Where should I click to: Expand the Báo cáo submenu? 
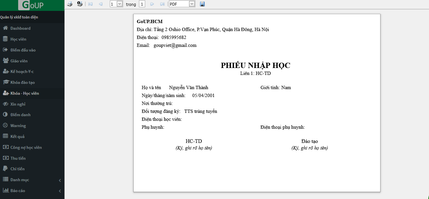point(32,191)
